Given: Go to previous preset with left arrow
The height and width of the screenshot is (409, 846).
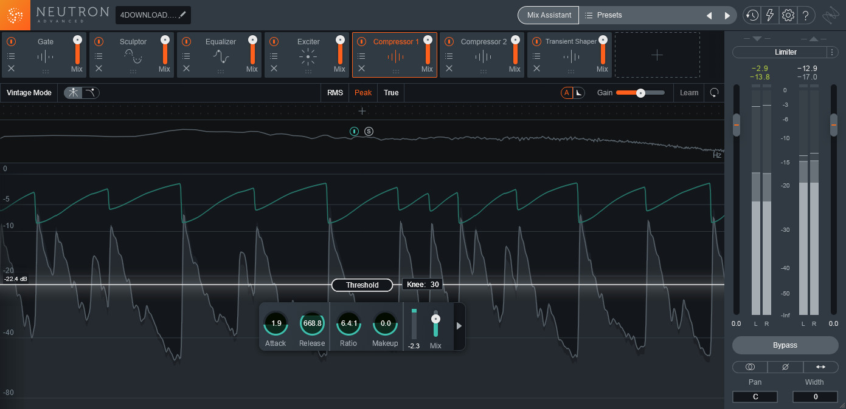Looking at the screenshot, I should [709, 16].
